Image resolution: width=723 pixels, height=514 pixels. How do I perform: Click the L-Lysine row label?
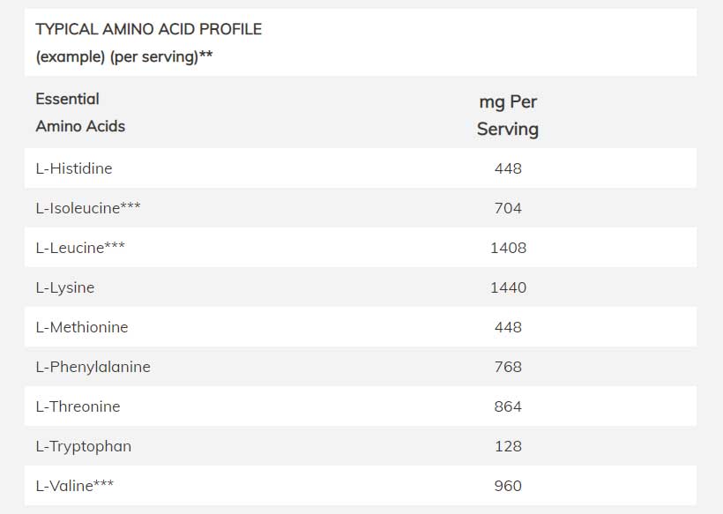pyautogui.click(x=65, y=287)
